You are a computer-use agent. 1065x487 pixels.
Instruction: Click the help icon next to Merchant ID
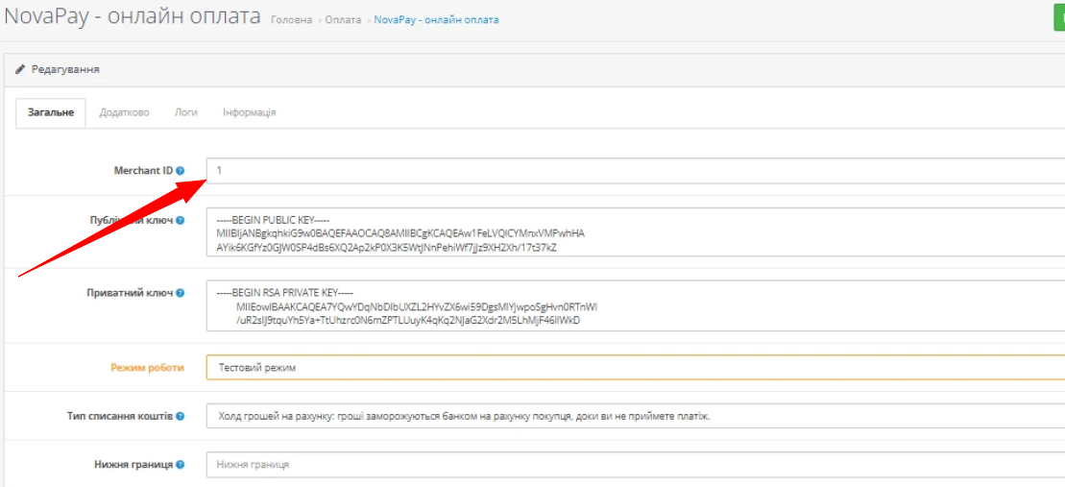(x=181, y=171)
